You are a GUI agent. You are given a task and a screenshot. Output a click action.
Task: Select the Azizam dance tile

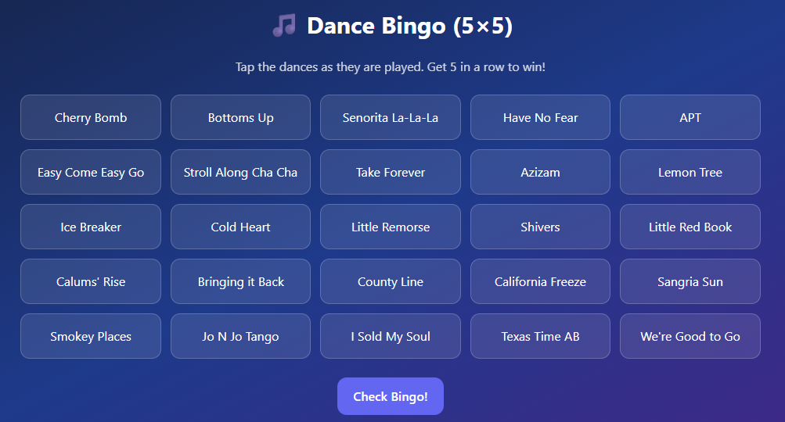click(x=540, y=173)
